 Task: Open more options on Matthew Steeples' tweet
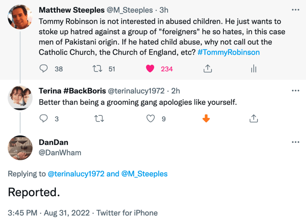pyautogui.click(x=295, y=10)
